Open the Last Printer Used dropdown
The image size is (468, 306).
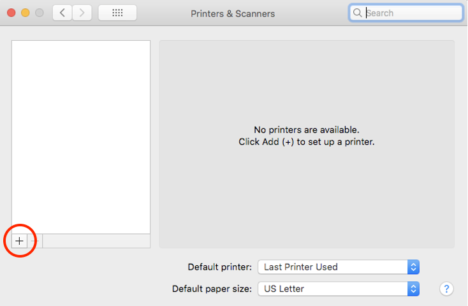pyautogui.click(x=339, y=267)
